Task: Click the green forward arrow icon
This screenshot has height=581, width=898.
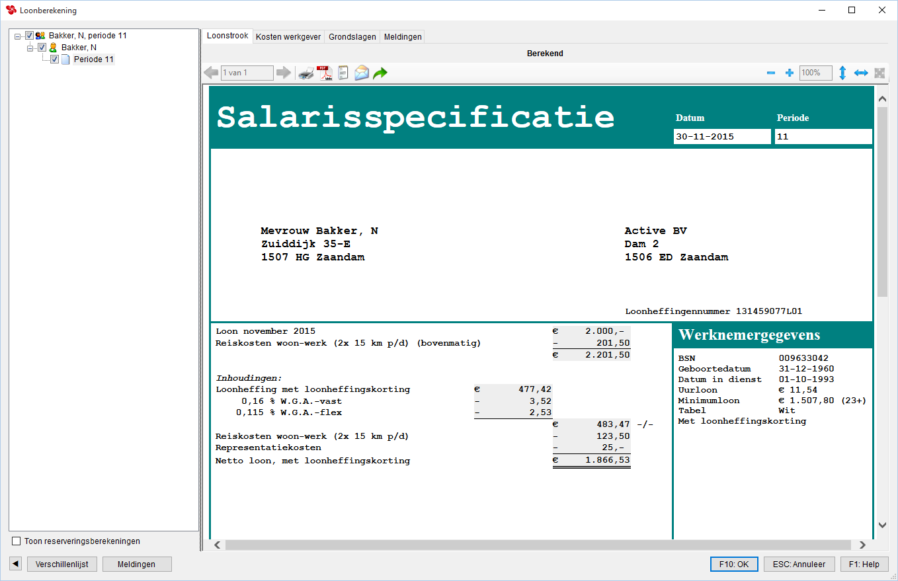Action: tap(380, 73)
